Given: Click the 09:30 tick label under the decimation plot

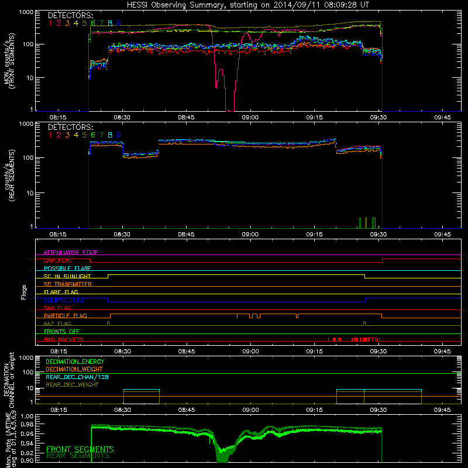Looking at the screenshot, I should pos(378,410).
